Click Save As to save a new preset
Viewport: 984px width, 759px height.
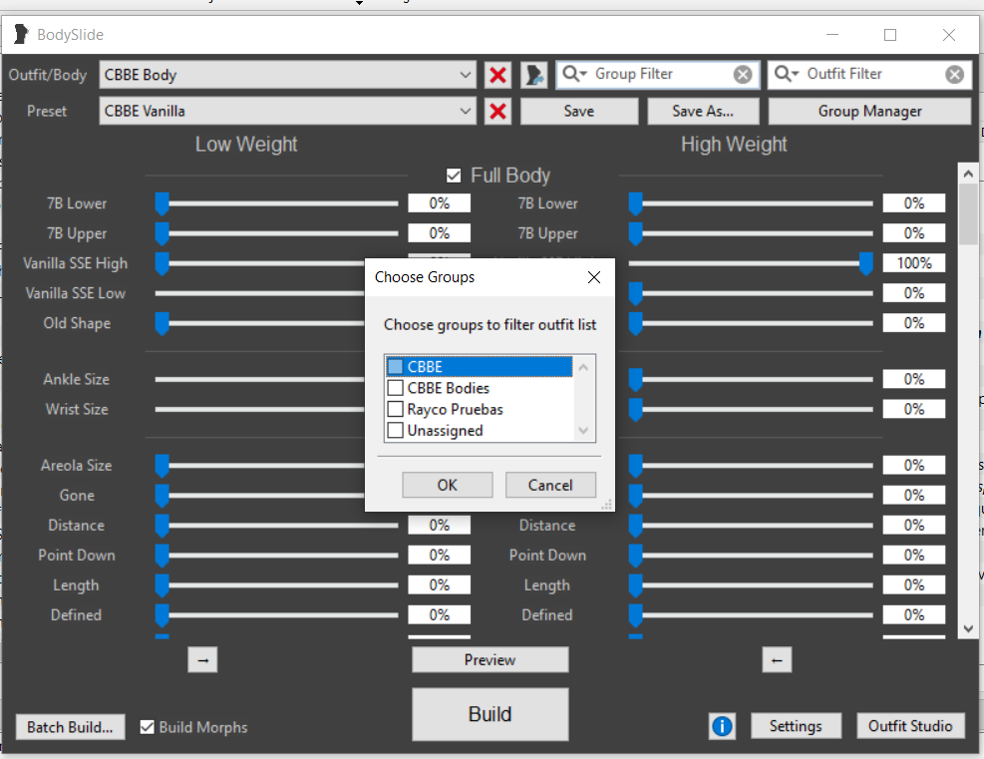(703, 111)
